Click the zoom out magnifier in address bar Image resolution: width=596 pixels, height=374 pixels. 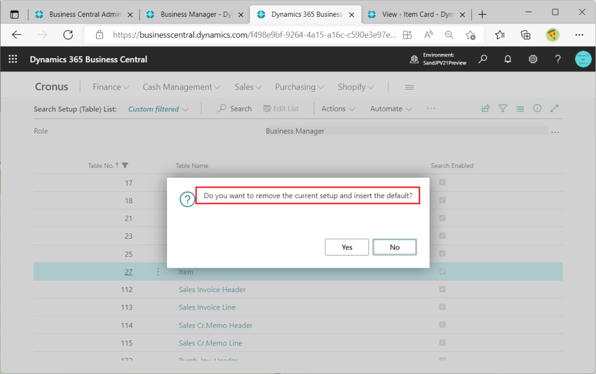[449, 35]
